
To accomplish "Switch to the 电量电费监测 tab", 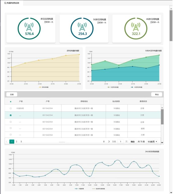I will click(13, 3).
